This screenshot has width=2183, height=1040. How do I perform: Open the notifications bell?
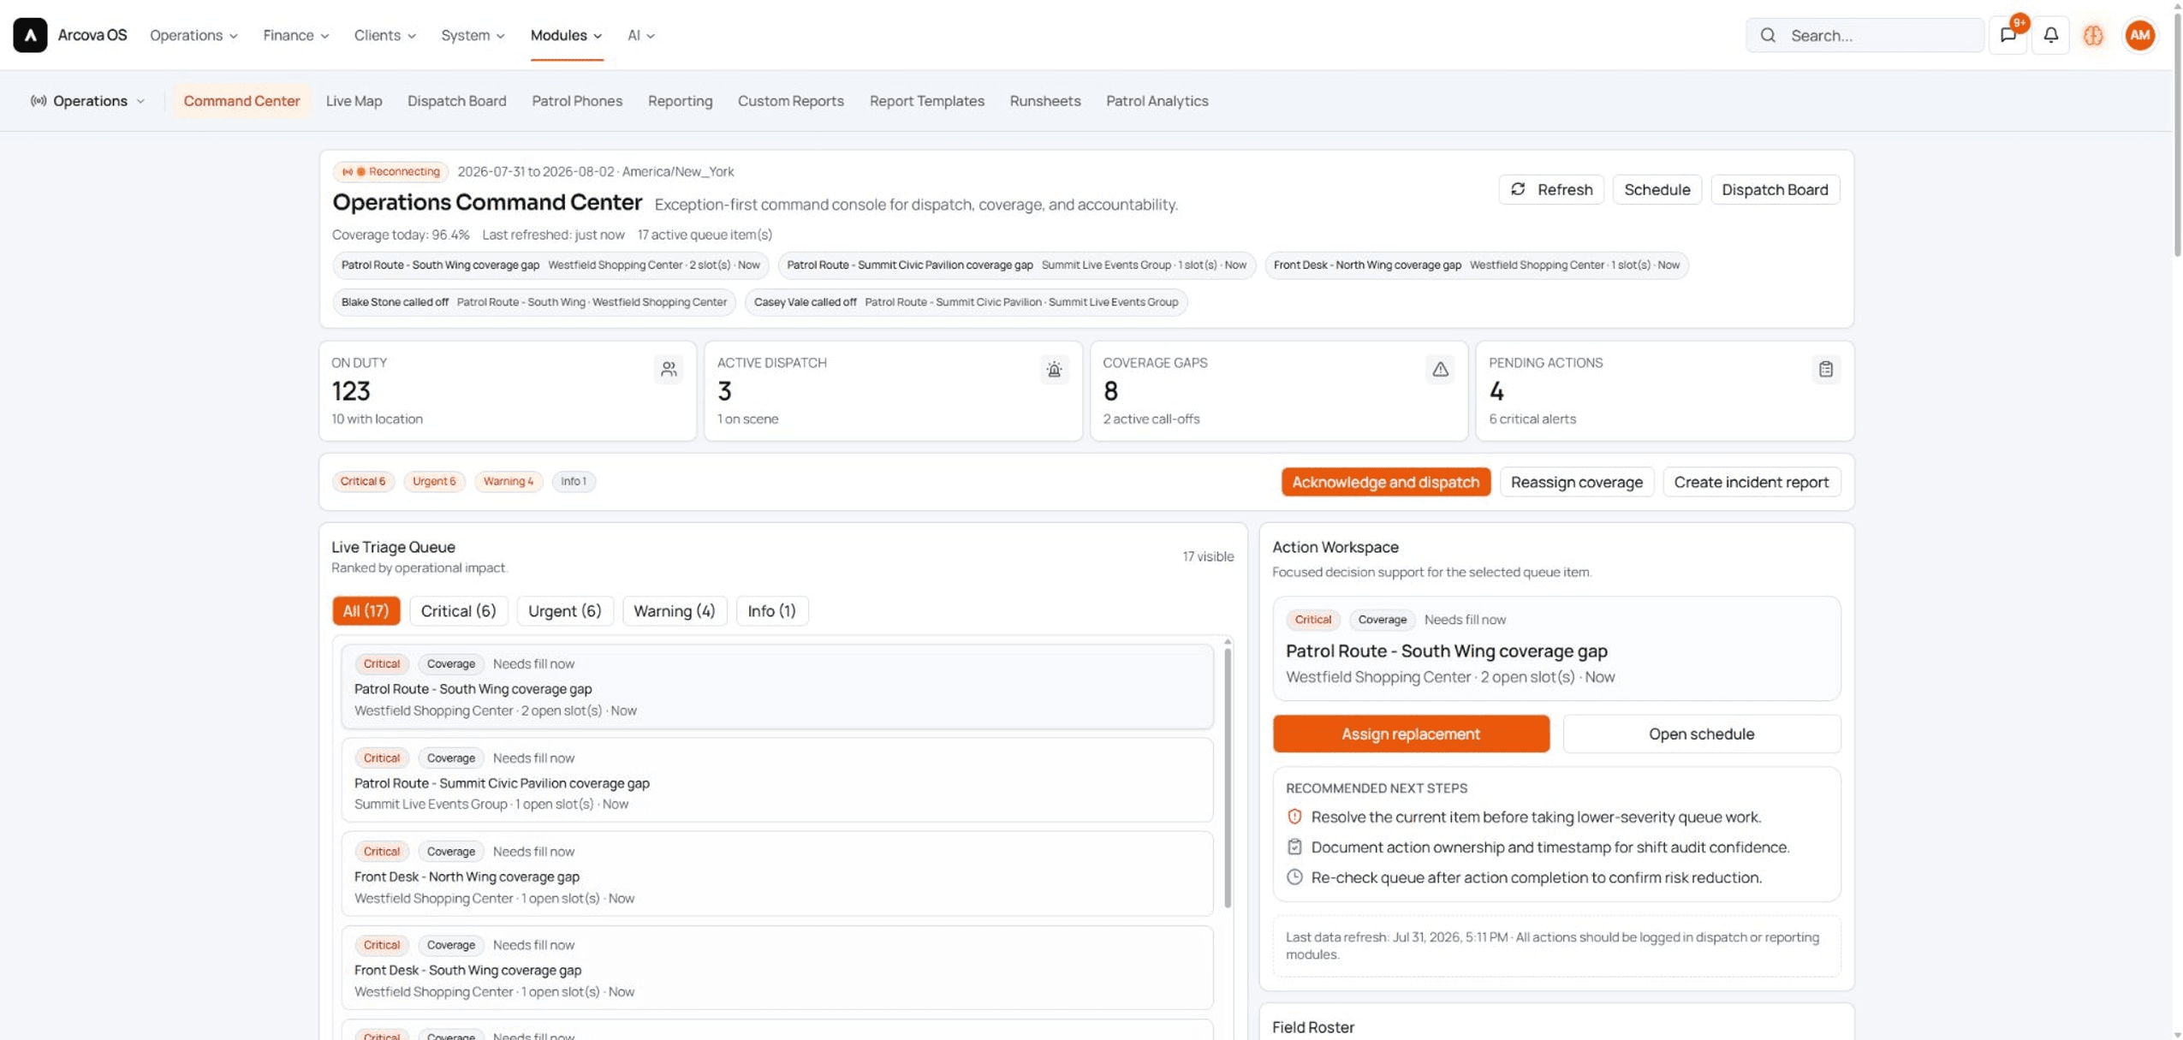[x=2050, y=35]
